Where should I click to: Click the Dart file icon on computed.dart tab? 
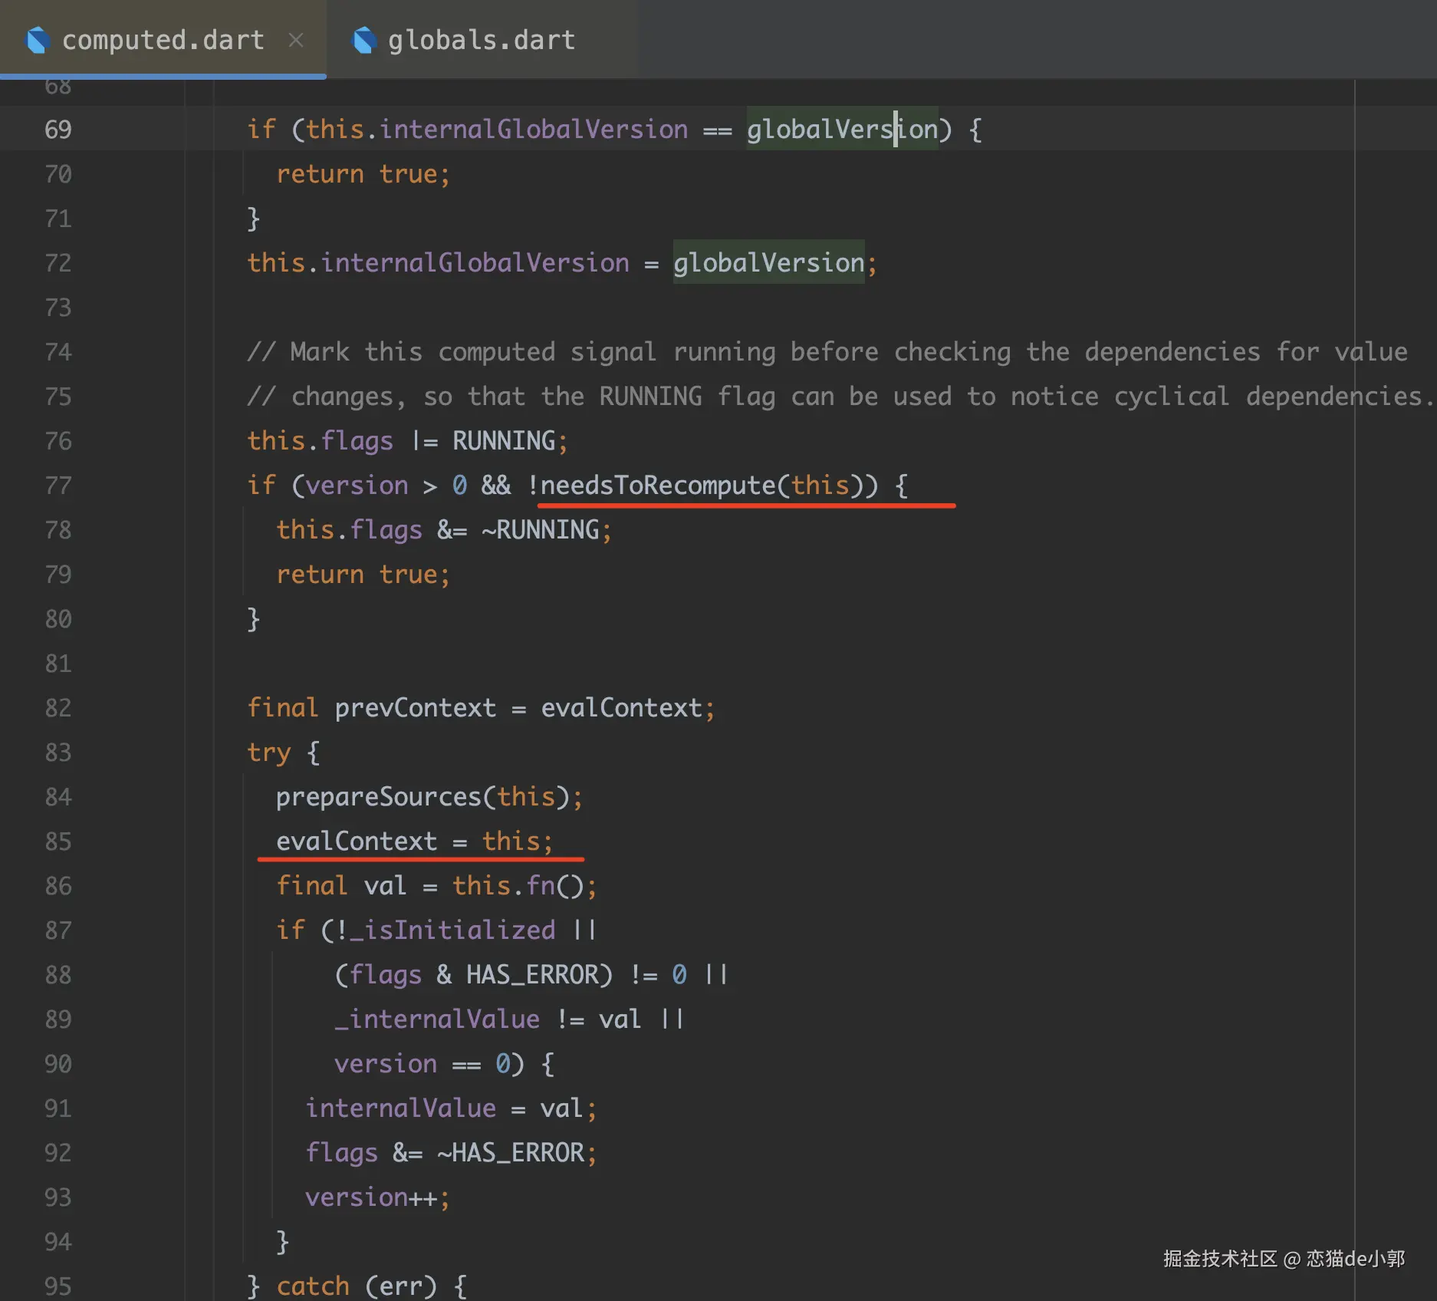[x=38, y=40]
